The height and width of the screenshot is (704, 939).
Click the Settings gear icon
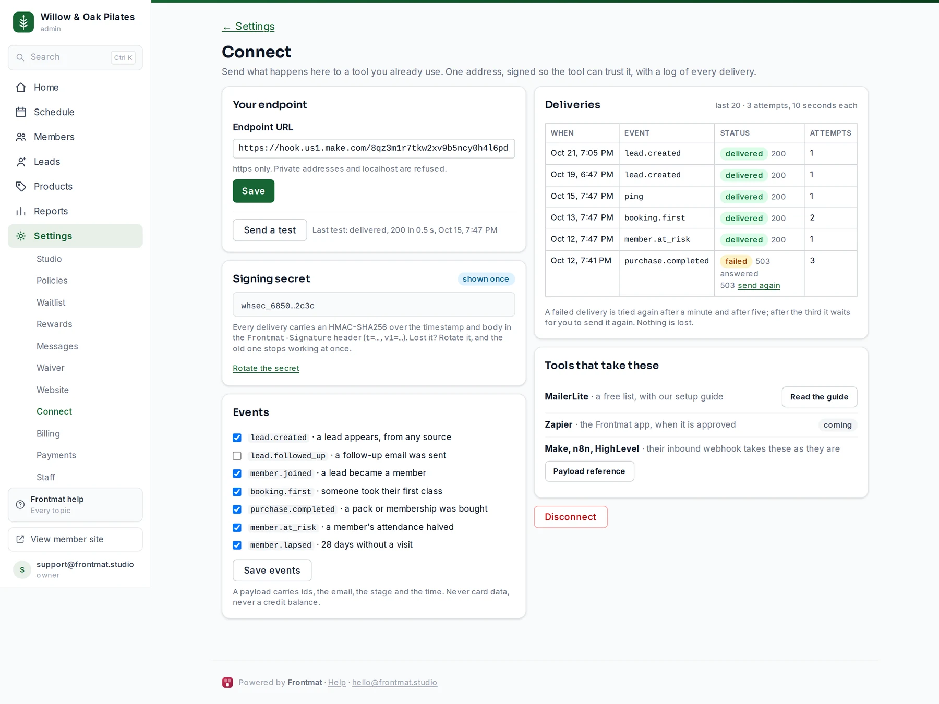click(21, 236)
